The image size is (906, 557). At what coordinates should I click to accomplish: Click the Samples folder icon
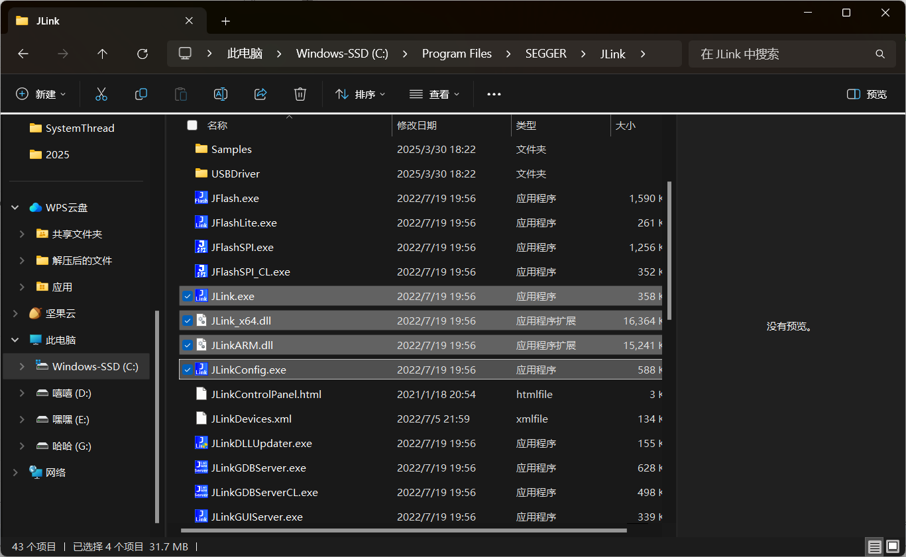click(x=201, y=149)
